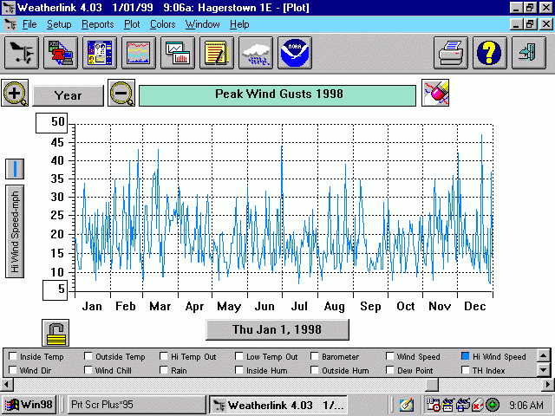Viewport: 555px width, 416px height.
Task: Click the Plot document icon beside File
Action: pyautogui.click(x=10, y=24)
